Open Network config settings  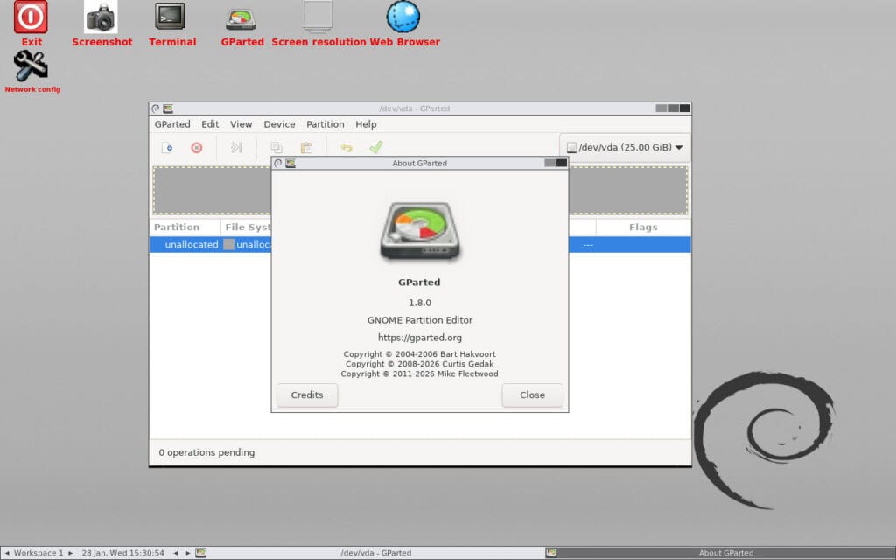[x=31, y=66]
